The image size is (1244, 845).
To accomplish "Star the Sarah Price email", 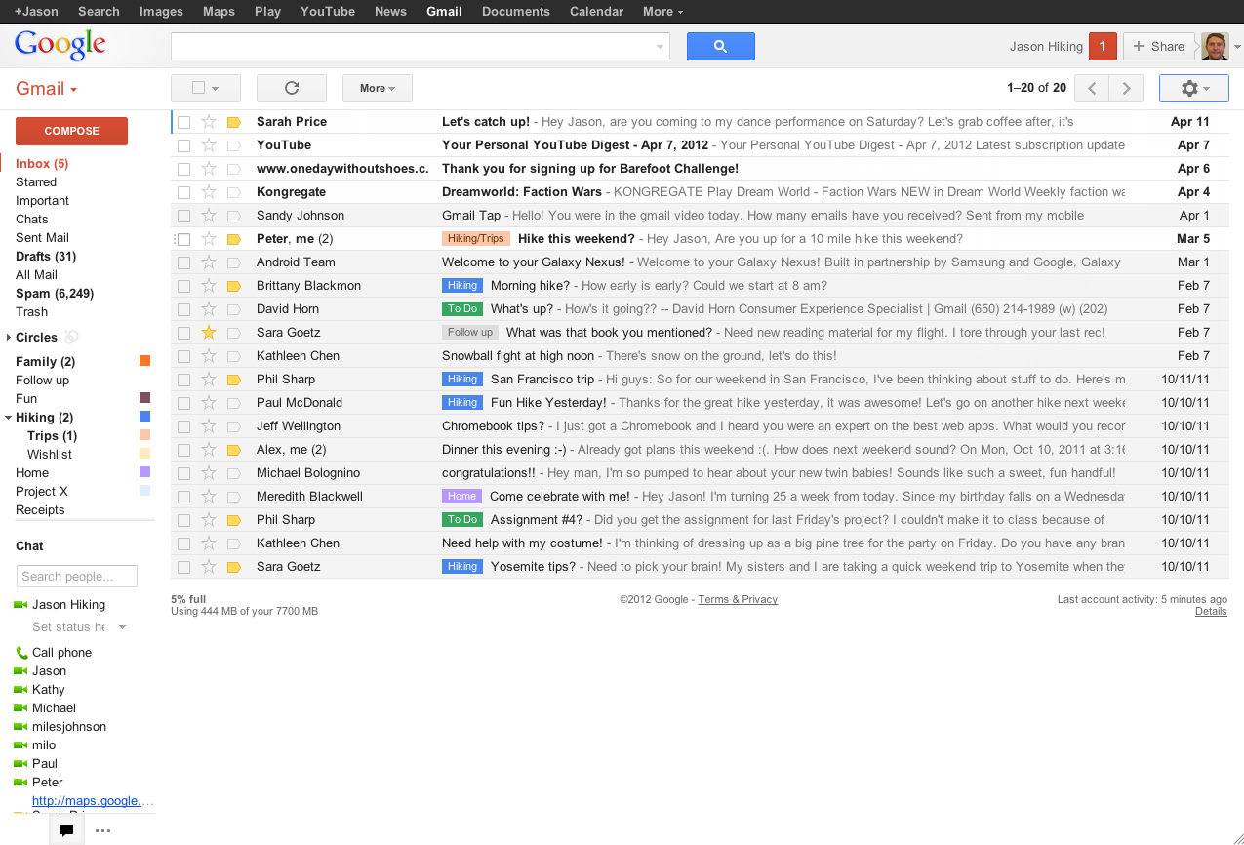I will [208, 122].
